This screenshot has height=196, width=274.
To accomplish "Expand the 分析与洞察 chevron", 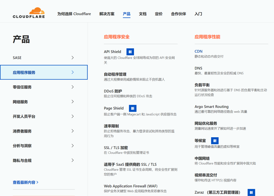I will (x=73, y=146).
